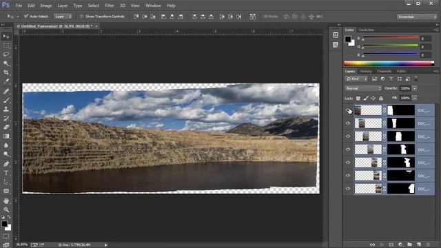Image resolution: width=441 pixels, height=248 pixels.
Task: Open the Fill slider dropdown arrow
Action: tap(415, 98)
